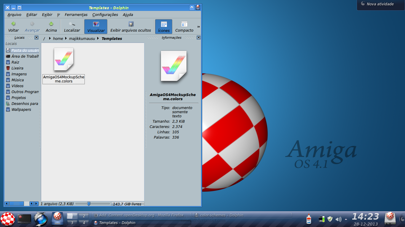The height and width of the screenshot is (227, 405).
Task: Open the Localizar search tool
Action: tap(72, 27)
